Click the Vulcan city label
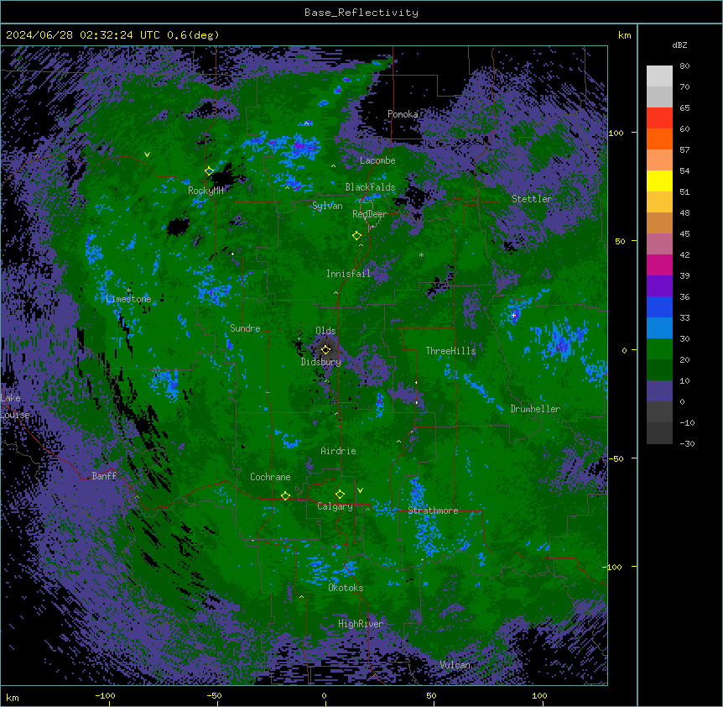Screen dimensions: 723x707 pyautogui.click(x=455, y=665)
